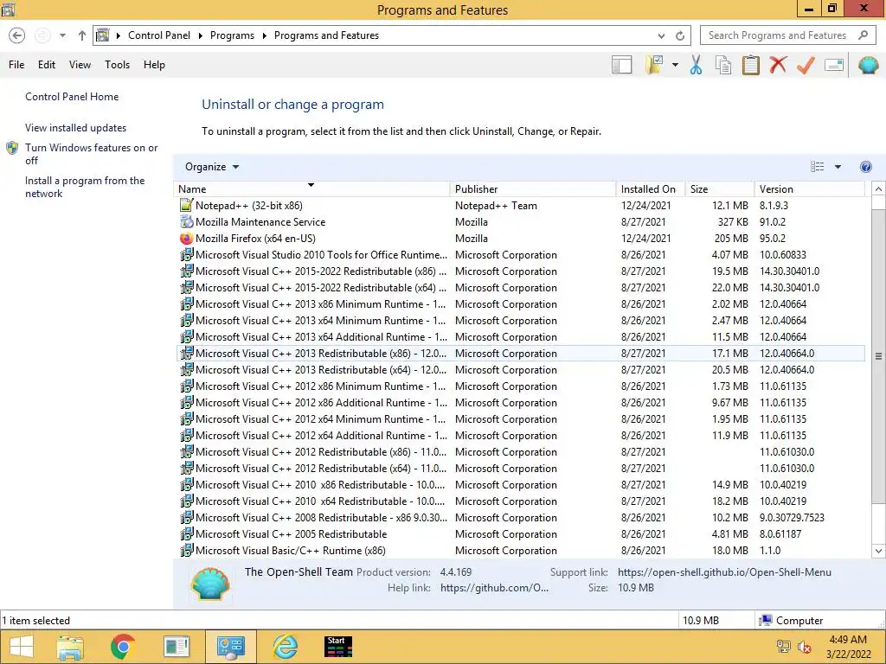Click the Back navigation arrow
The image size is (886, 664).
17,35
